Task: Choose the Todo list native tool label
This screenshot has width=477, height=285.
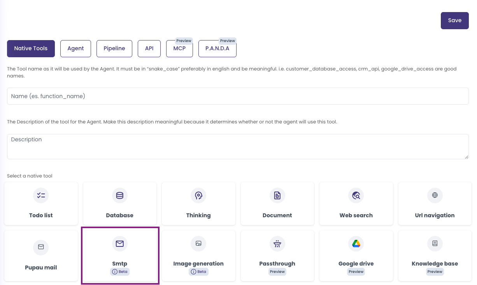Action: coord(41,215)
